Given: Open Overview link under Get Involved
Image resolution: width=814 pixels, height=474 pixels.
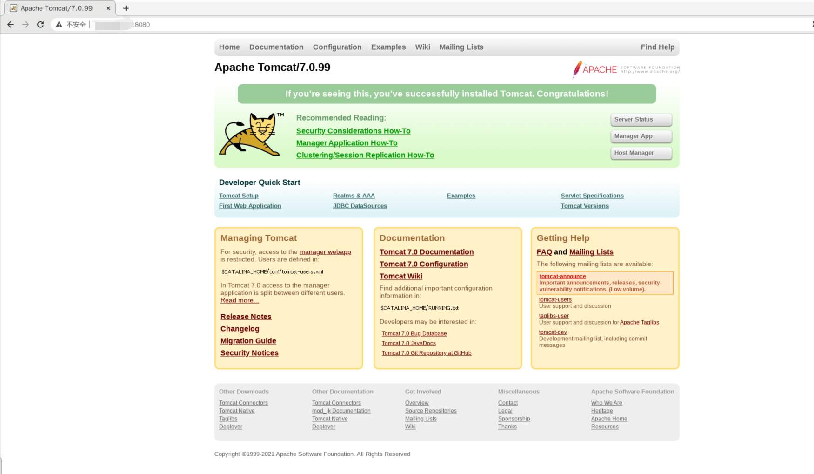Looking at the screenshot, I should pyautogui.click(x=417, y=403).
